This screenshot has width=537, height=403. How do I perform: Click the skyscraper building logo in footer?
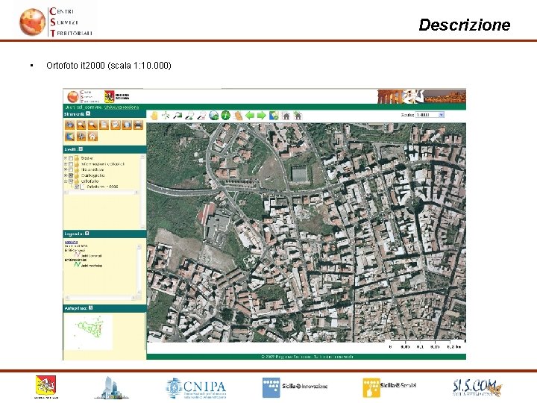pos(111,387)
